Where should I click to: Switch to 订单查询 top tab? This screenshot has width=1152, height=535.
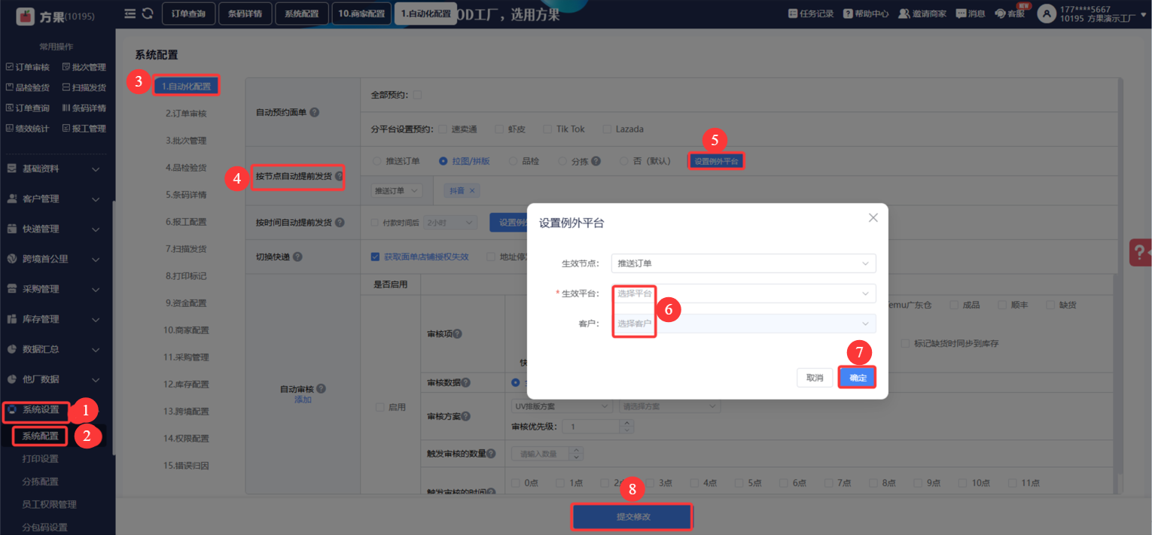[x=188, y=14]
